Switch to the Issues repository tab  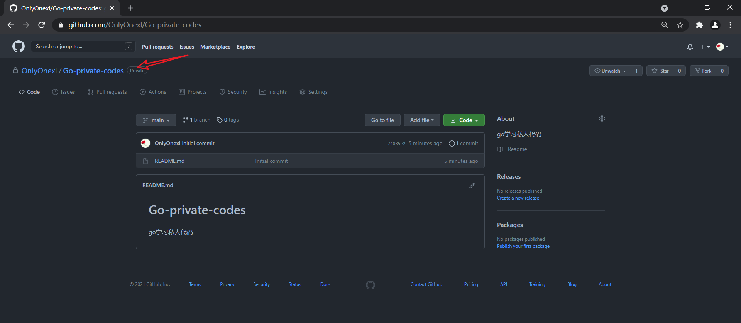point(64,92)
